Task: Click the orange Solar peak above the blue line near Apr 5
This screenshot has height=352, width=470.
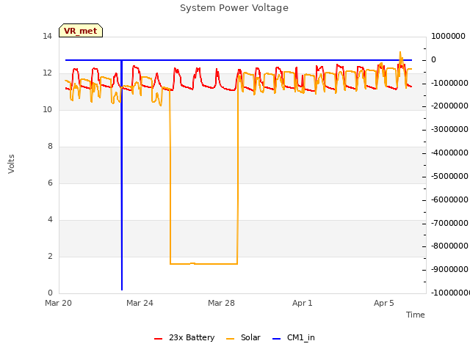Action: [400, 55]
